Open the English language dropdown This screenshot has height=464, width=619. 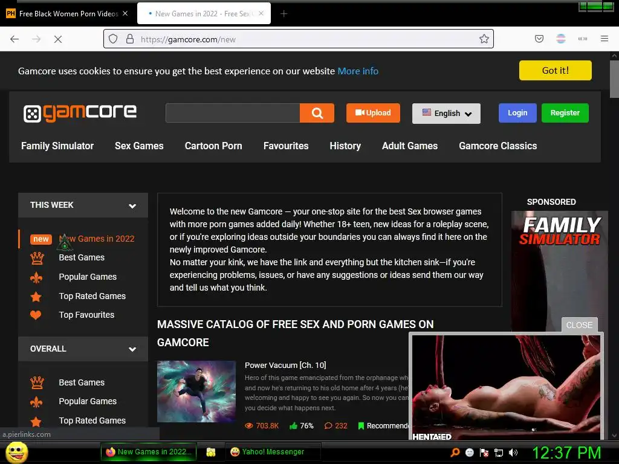446,114
